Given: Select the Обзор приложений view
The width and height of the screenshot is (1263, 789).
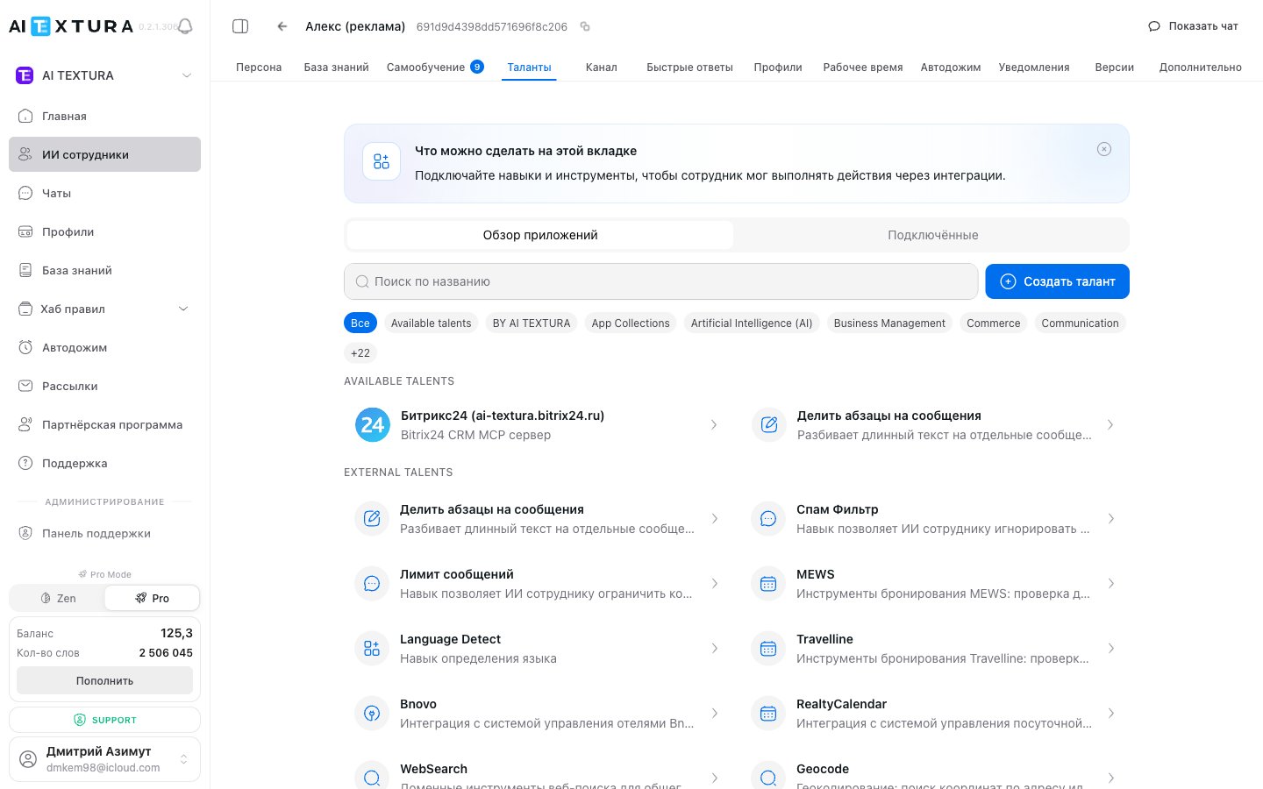Looking at the screenshot, I should point(540,235).
